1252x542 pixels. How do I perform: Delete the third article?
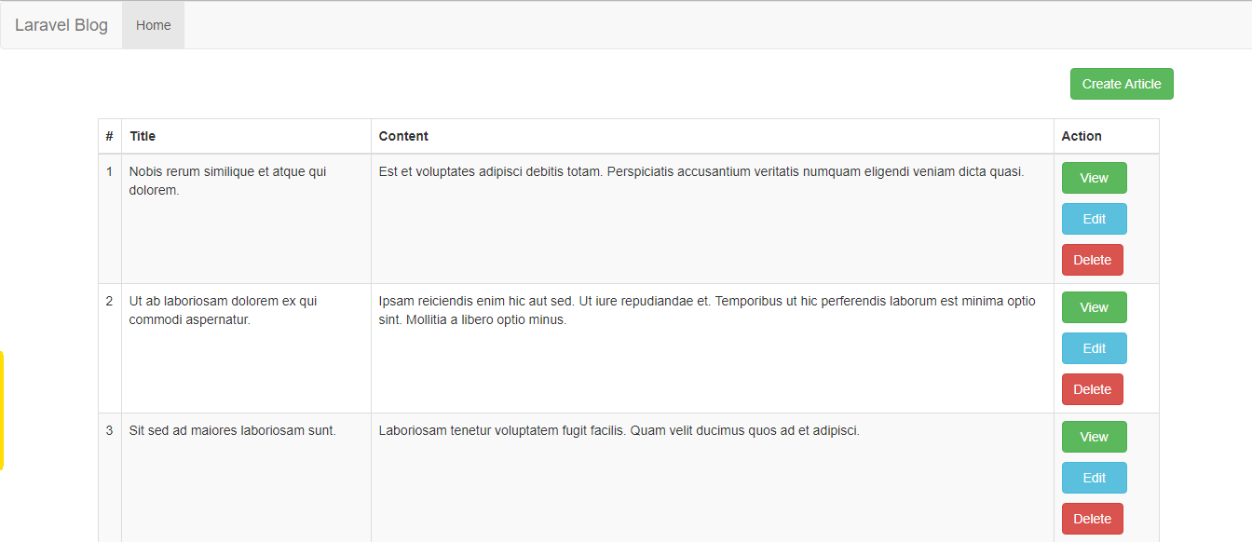click(x=1092, y=519)
